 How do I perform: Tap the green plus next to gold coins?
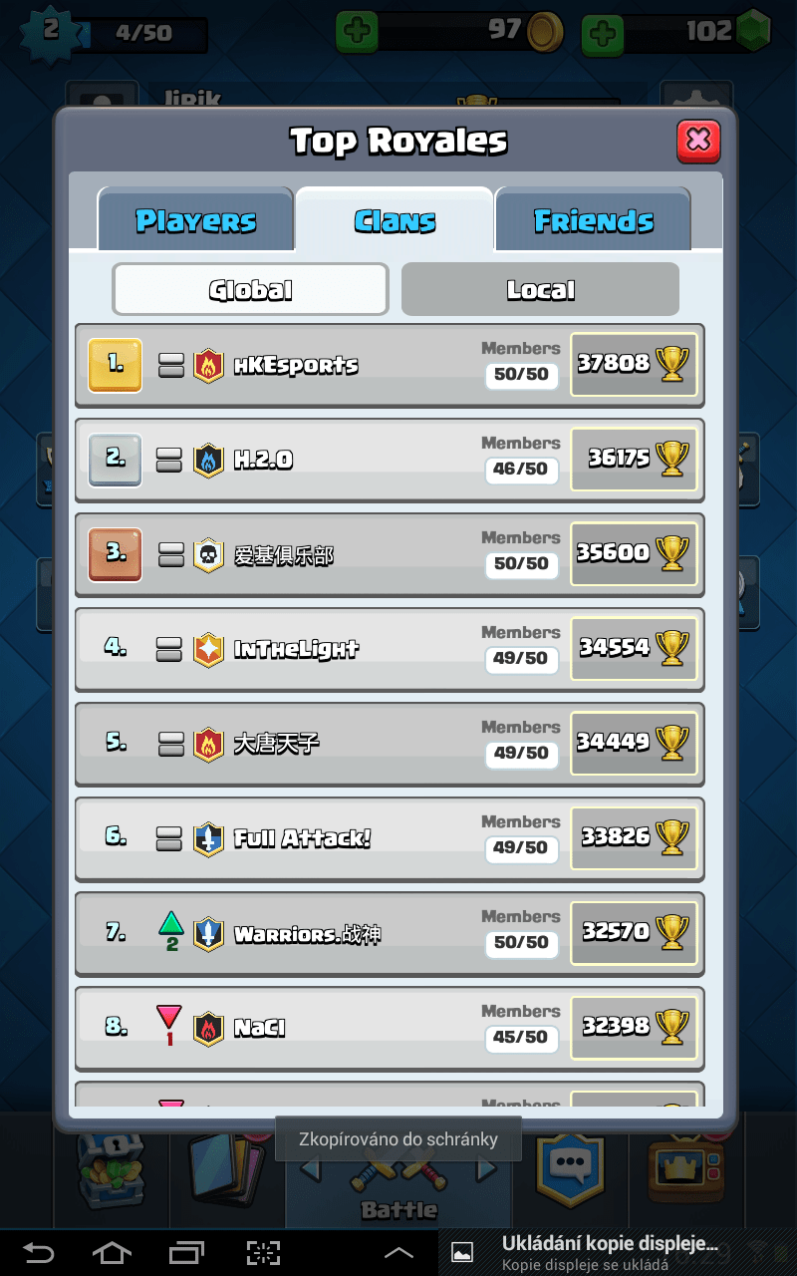coord(357,31)
